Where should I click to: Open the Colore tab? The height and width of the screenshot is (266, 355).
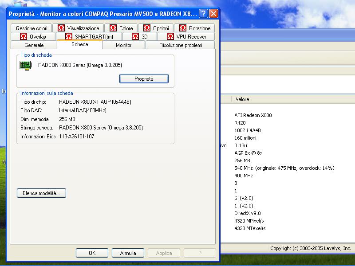[121, 28]
